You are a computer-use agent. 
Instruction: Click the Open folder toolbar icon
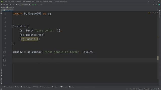coord(2,4)
